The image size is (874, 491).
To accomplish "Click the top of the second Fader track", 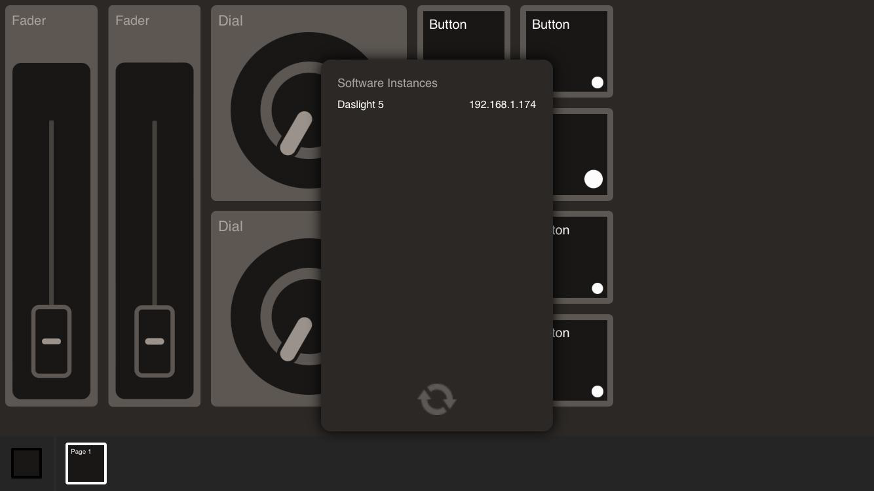I will pyautogui.click(x=155, y=126).
